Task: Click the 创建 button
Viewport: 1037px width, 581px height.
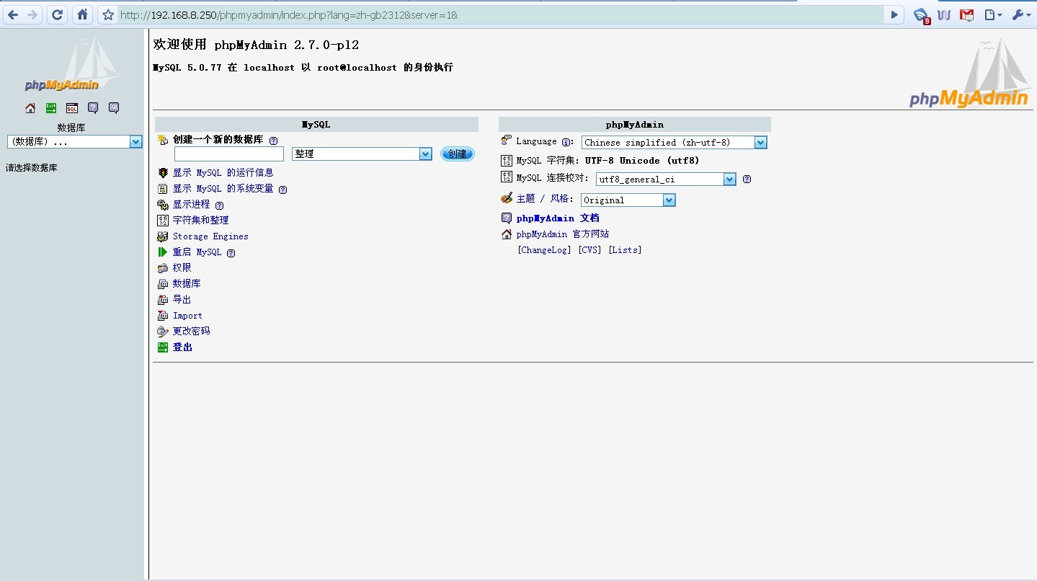Action: click(x=458, y=154)
